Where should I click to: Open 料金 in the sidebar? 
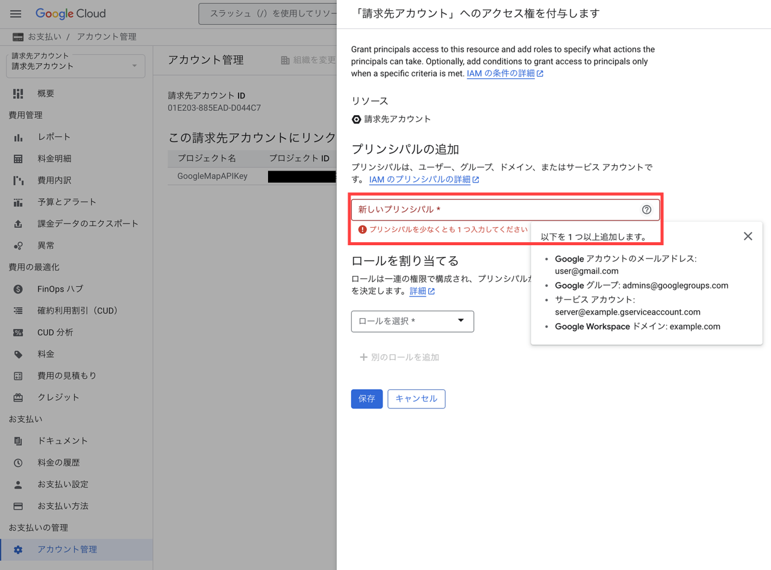[x=76, y=354]
